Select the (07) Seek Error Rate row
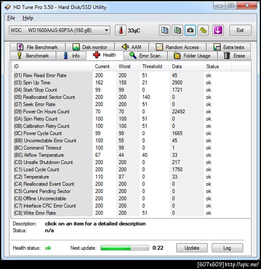This screenshot has height=269, width=261. point(131,104)
